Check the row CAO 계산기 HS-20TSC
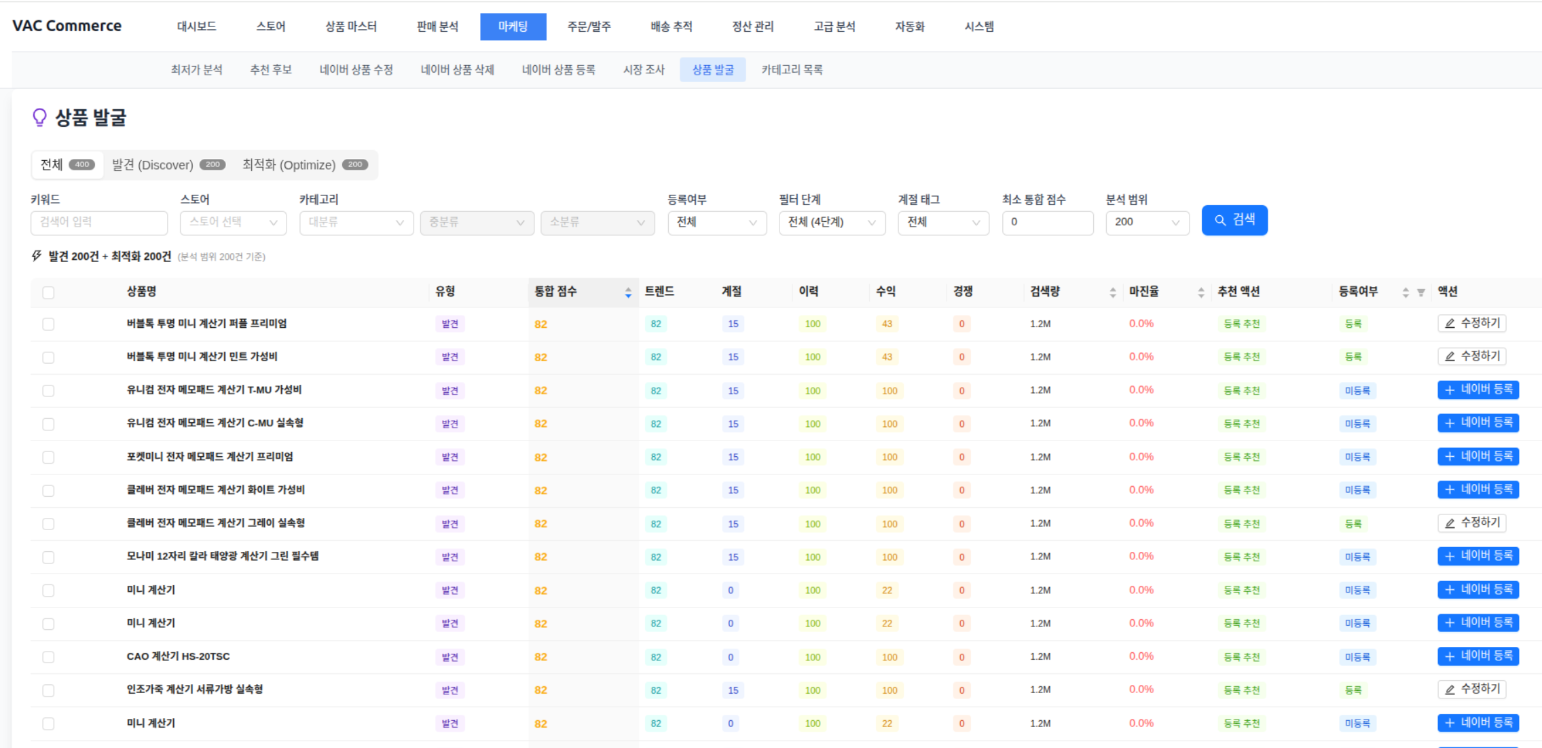The height and width of the screenshot is (748, 1542). (x=48, y=656)
